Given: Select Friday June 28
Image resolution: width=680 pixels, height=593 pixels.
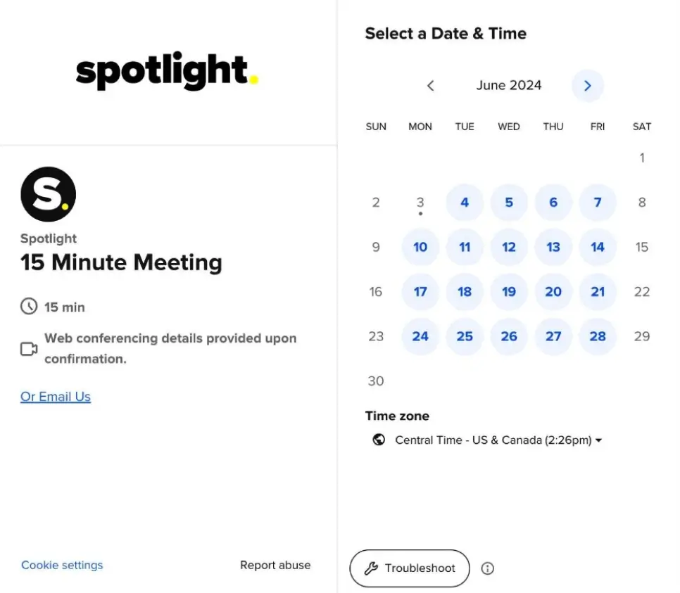Looking at the screenshot, I should [598, 336].
